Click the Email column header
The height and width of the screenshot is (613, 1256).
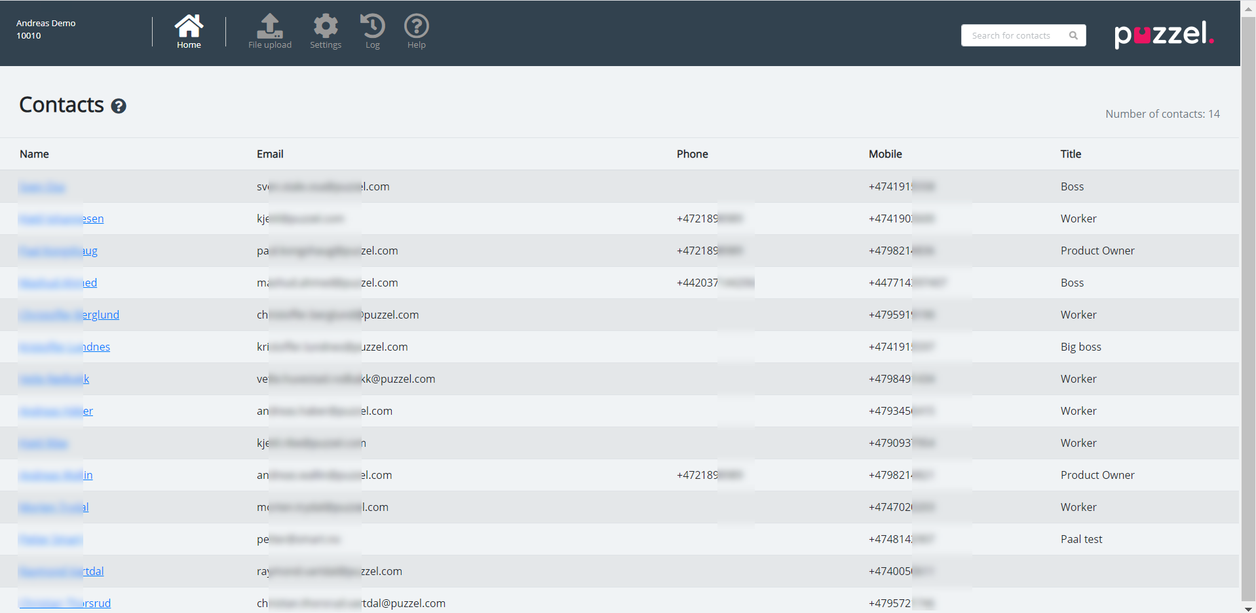point(270,154)
